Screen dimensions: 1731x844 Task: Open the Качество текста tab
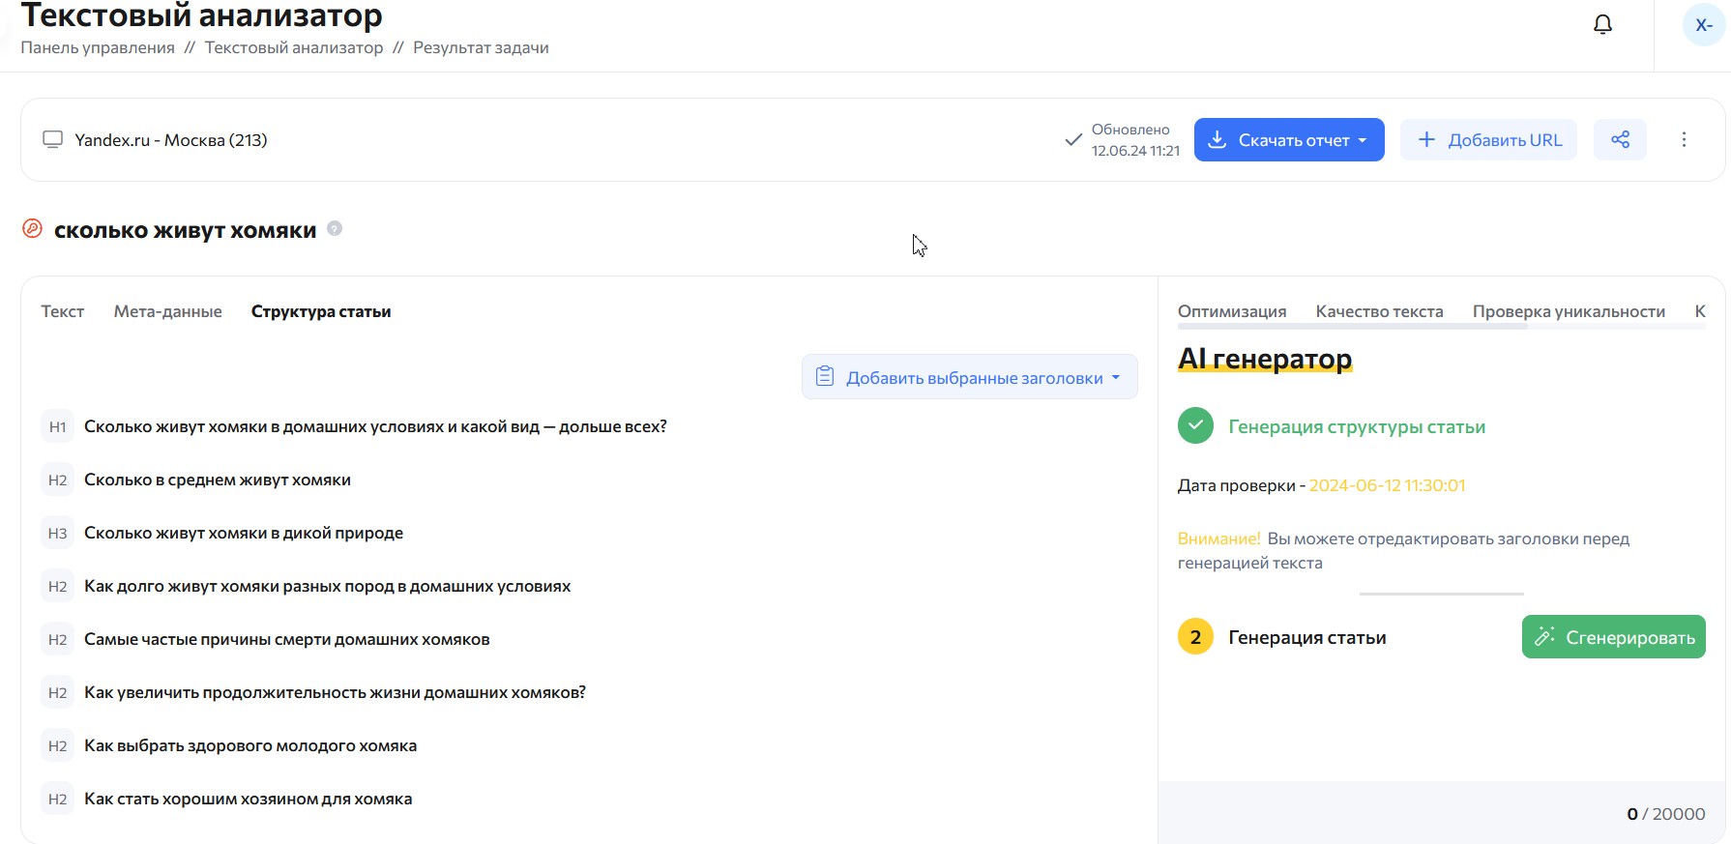[x=1379, y=311]
